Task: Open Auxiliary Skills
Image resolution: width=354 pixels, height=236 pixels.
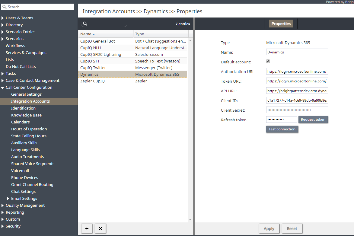Action: coord(24,143)
